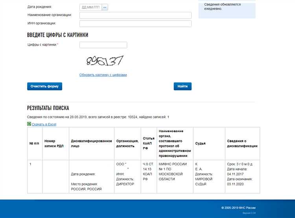Select the 'Номер записи РДЛ' column header
Image resolution: width=295 pixels, height=218 pixels.
click(56, 144)
